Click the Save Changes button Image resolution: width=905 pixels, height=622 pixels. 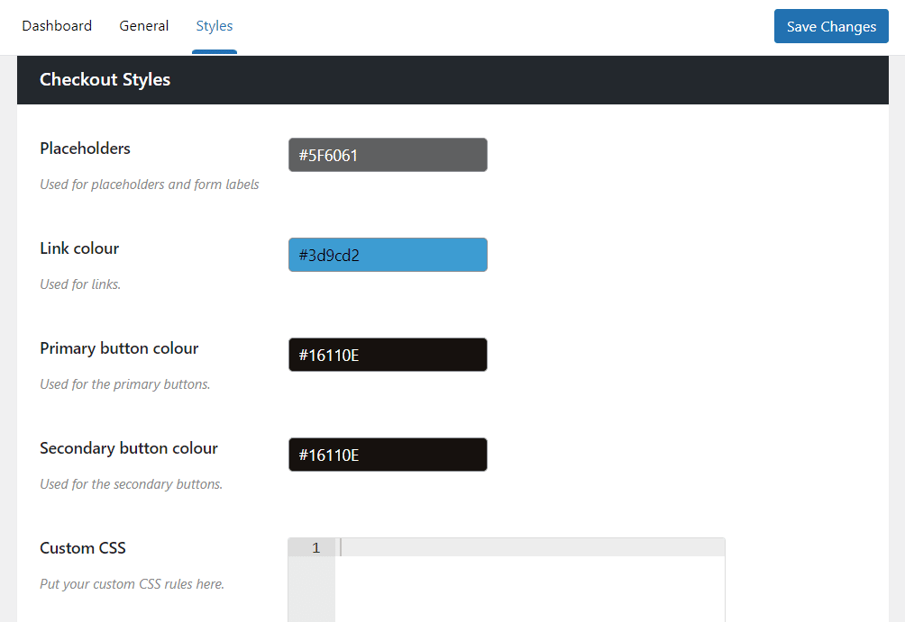click(830, 26)
